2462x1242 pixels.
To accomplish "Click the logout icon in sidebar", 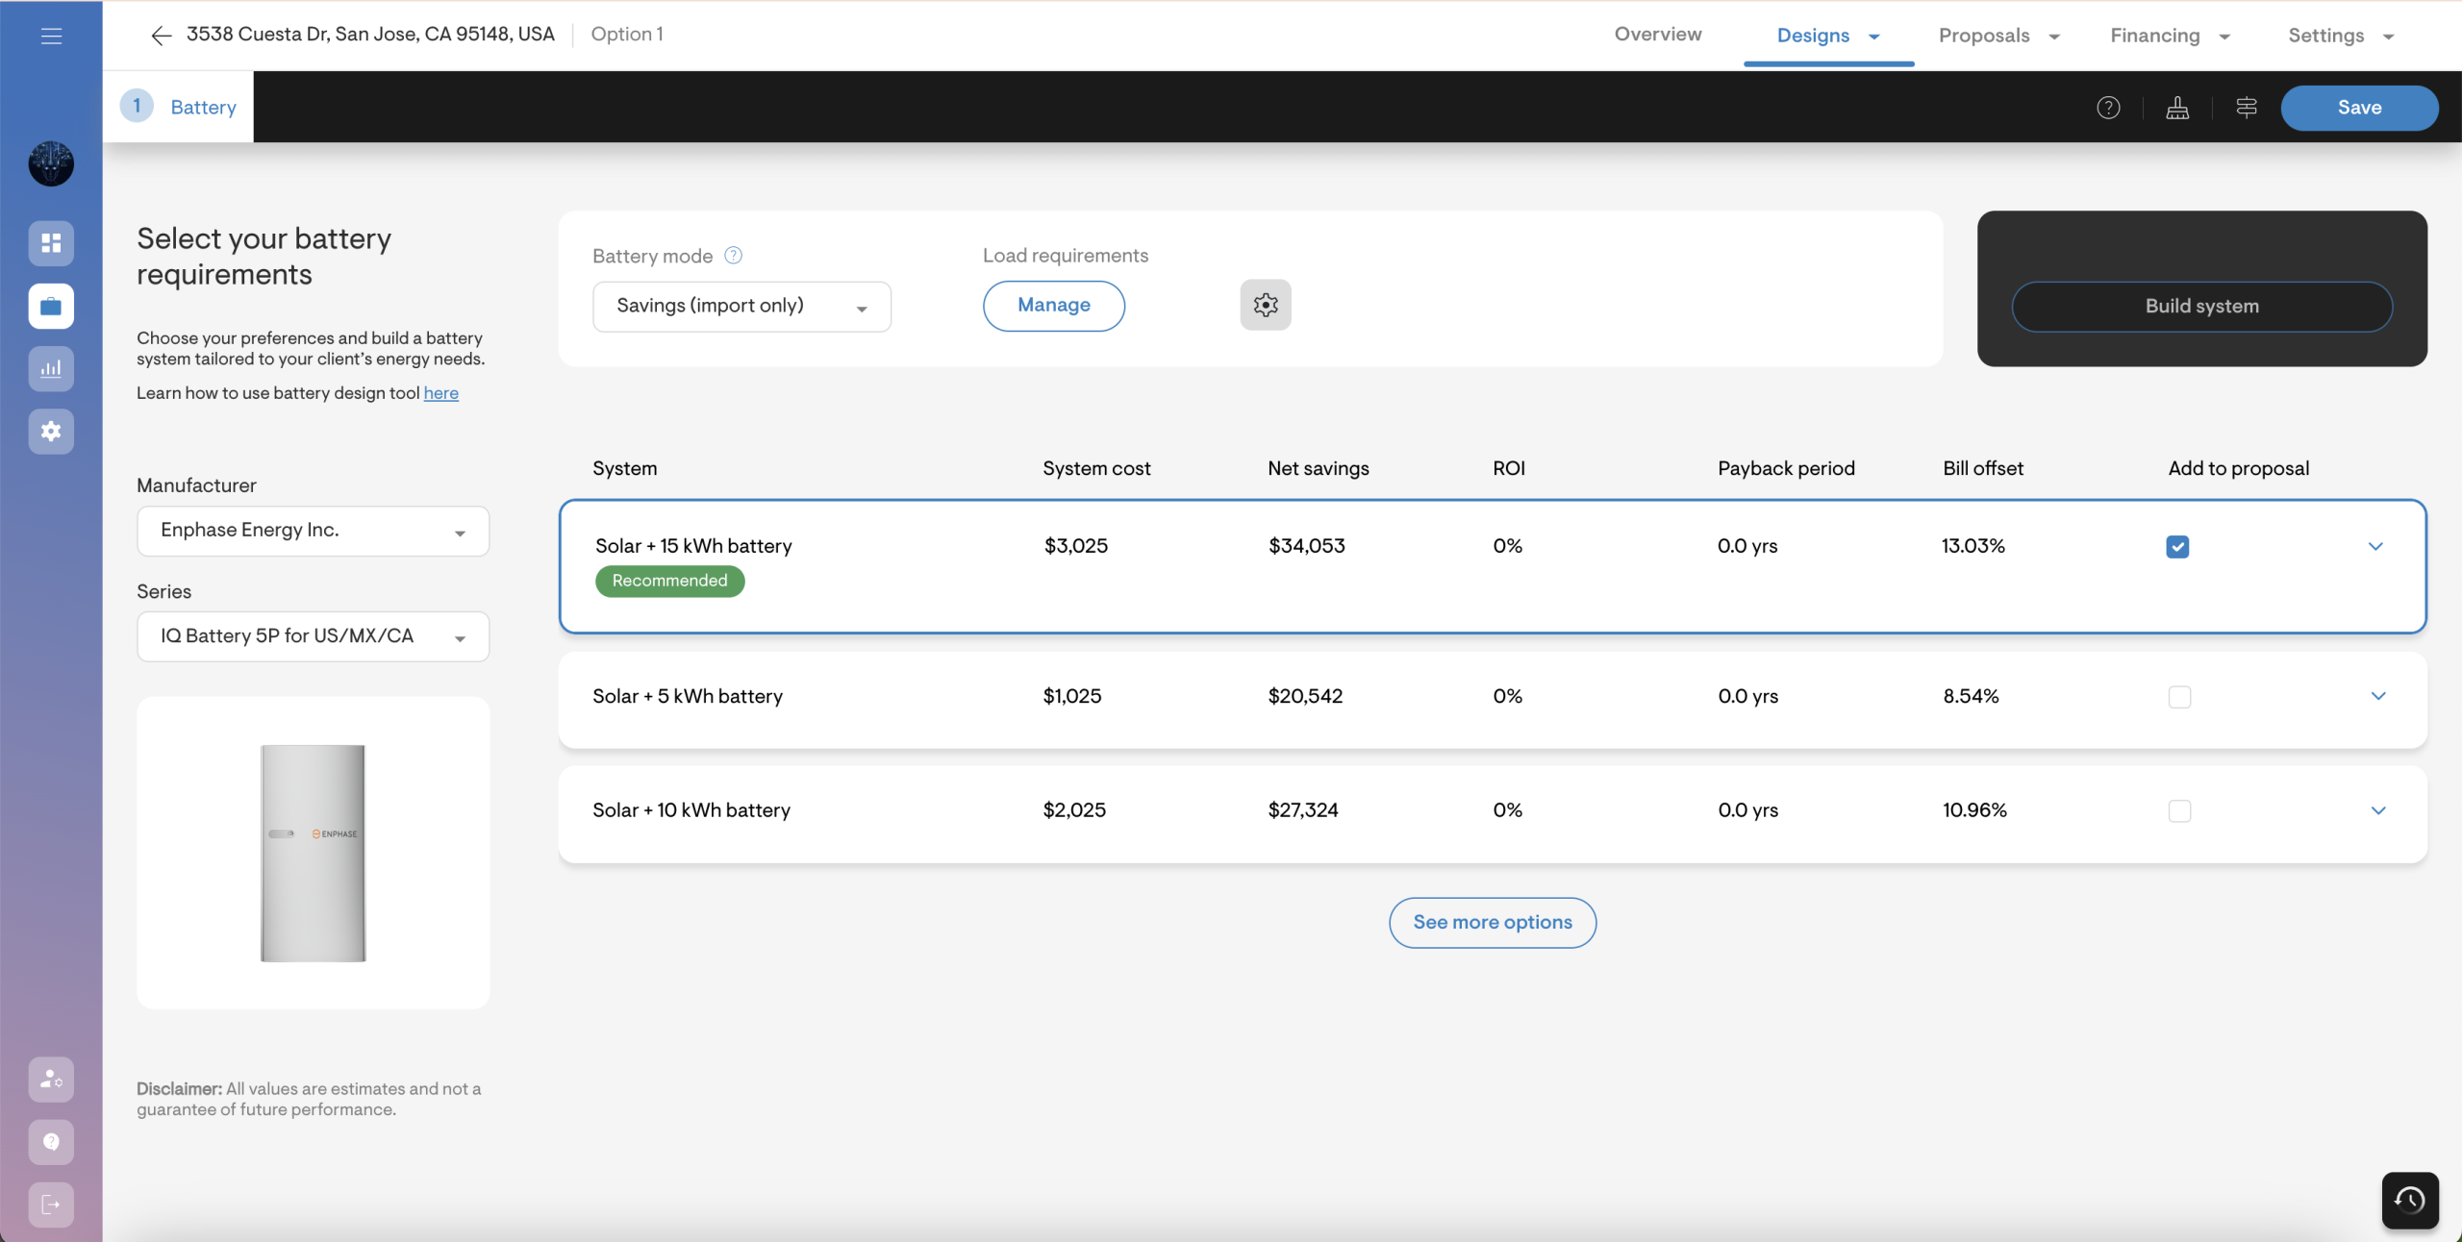I will [x=51, y=1205].
